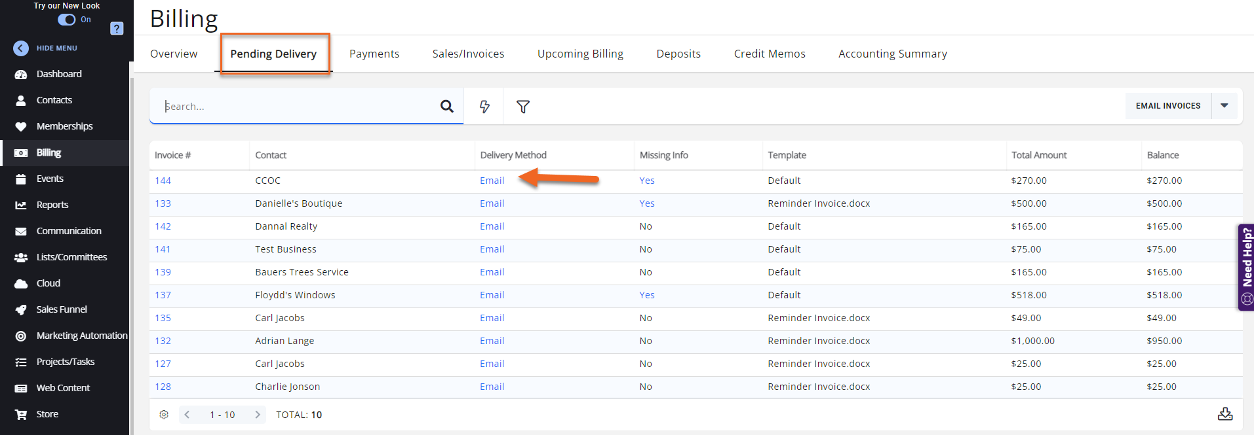Switch to the Payments tab
Image resolution: width=1254 pixels, height=435 pixels.
click(x=374, y=54)
